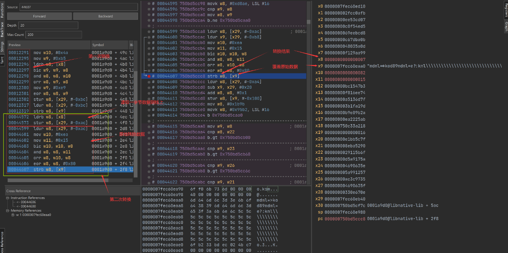Screen dimensions: 508x253
Task: Select memory dump row at address 0000007fec60eae0
Action: click(x=210, y=245)
